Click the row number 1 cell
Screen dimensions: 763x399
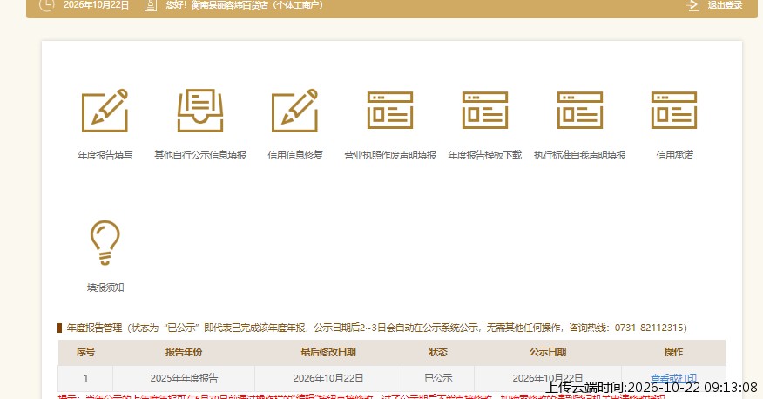(85, 378)
